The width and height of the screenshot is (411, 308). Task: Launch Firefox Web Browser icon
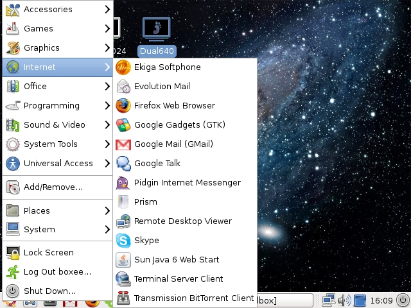point(123,105)
